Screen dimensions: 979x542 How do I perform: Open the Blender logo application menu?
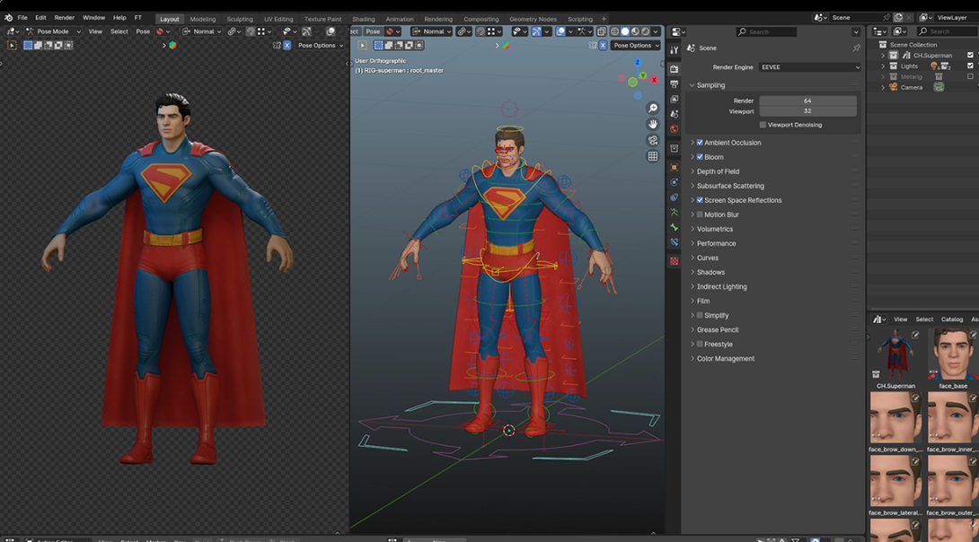pyautogui.click(x=8, y=17)
